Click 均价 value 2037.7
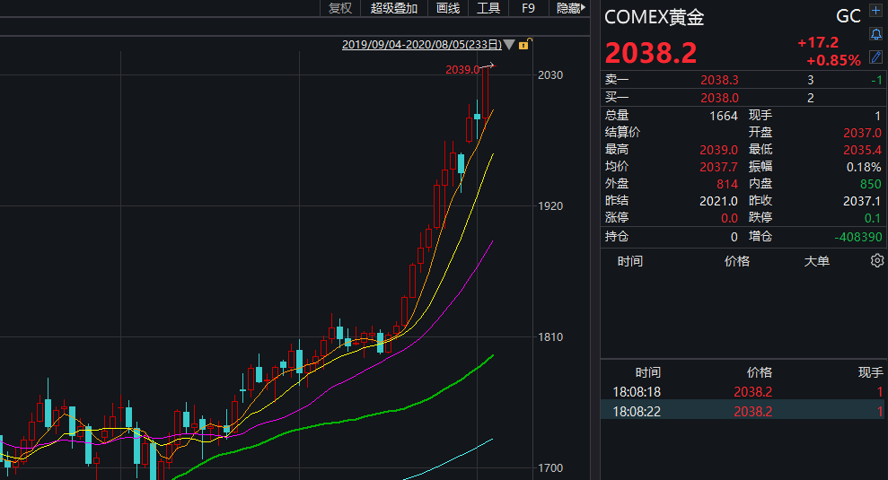This screenshot has height=480, width=888. click(x=718, y=167)
